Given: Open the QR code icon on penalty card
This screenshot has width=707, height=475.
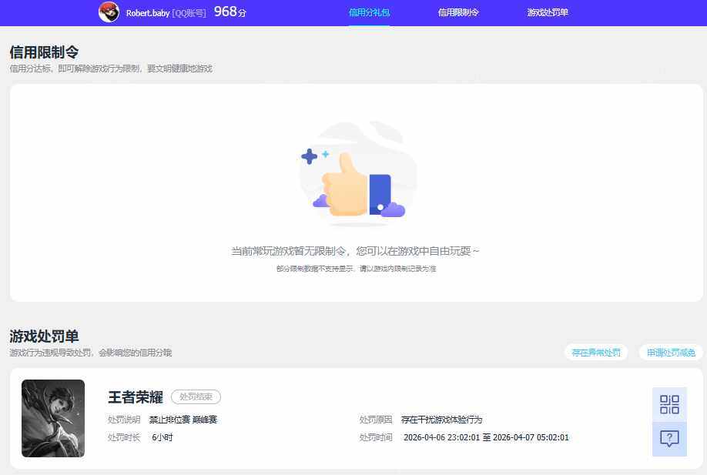Looking at the screenshot, I should click(669, 404).
